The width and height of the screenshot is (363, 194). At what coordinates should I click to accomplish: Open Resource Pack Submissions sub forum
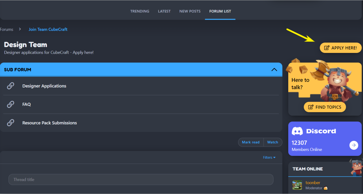(x=50, y=123)
